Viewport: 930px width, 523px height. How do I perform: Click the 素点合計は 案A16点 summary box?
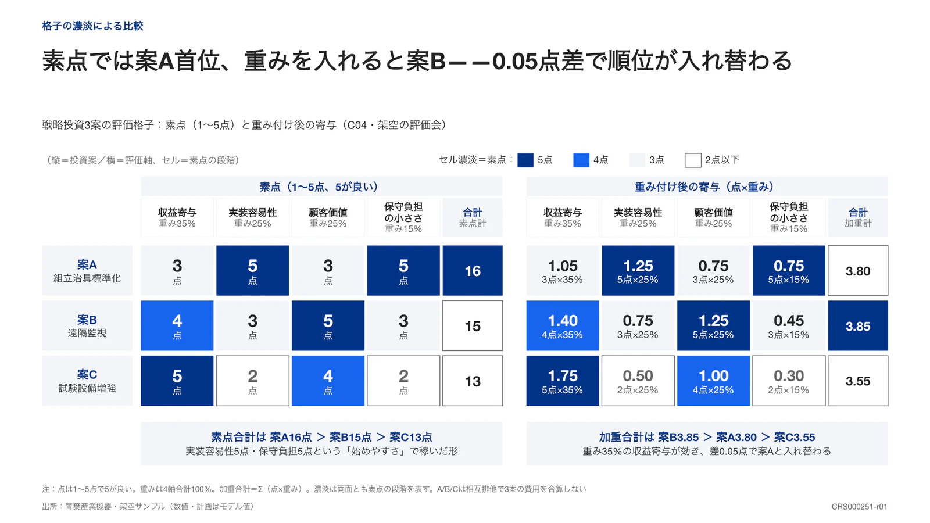click(x=321, y=443)
